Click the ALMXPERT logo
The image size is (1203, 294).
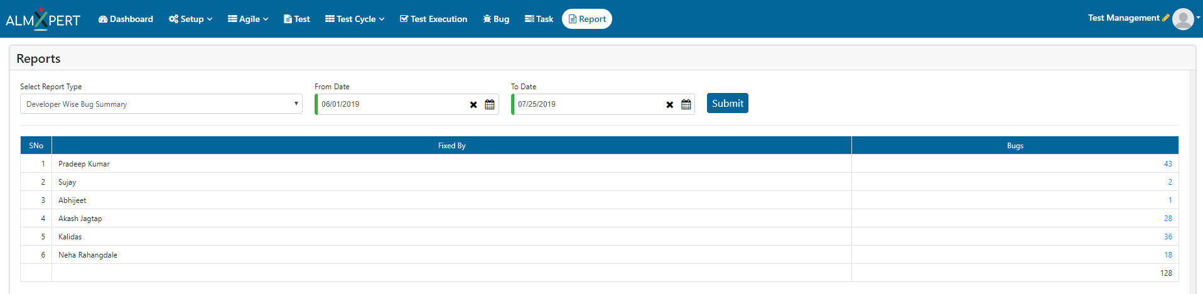[x=43, y=19]
